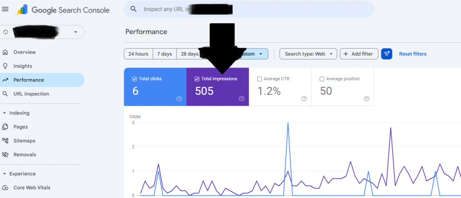Click the Core Web Vitals gauge icon
Screen dimensions: 461x198
pyautogui.click(x=5, y=188)
